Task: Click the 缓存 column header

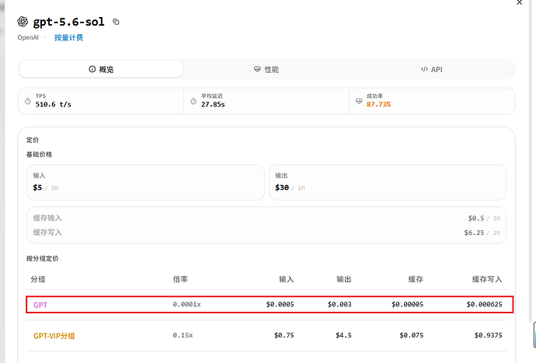Action: point(416,279)
